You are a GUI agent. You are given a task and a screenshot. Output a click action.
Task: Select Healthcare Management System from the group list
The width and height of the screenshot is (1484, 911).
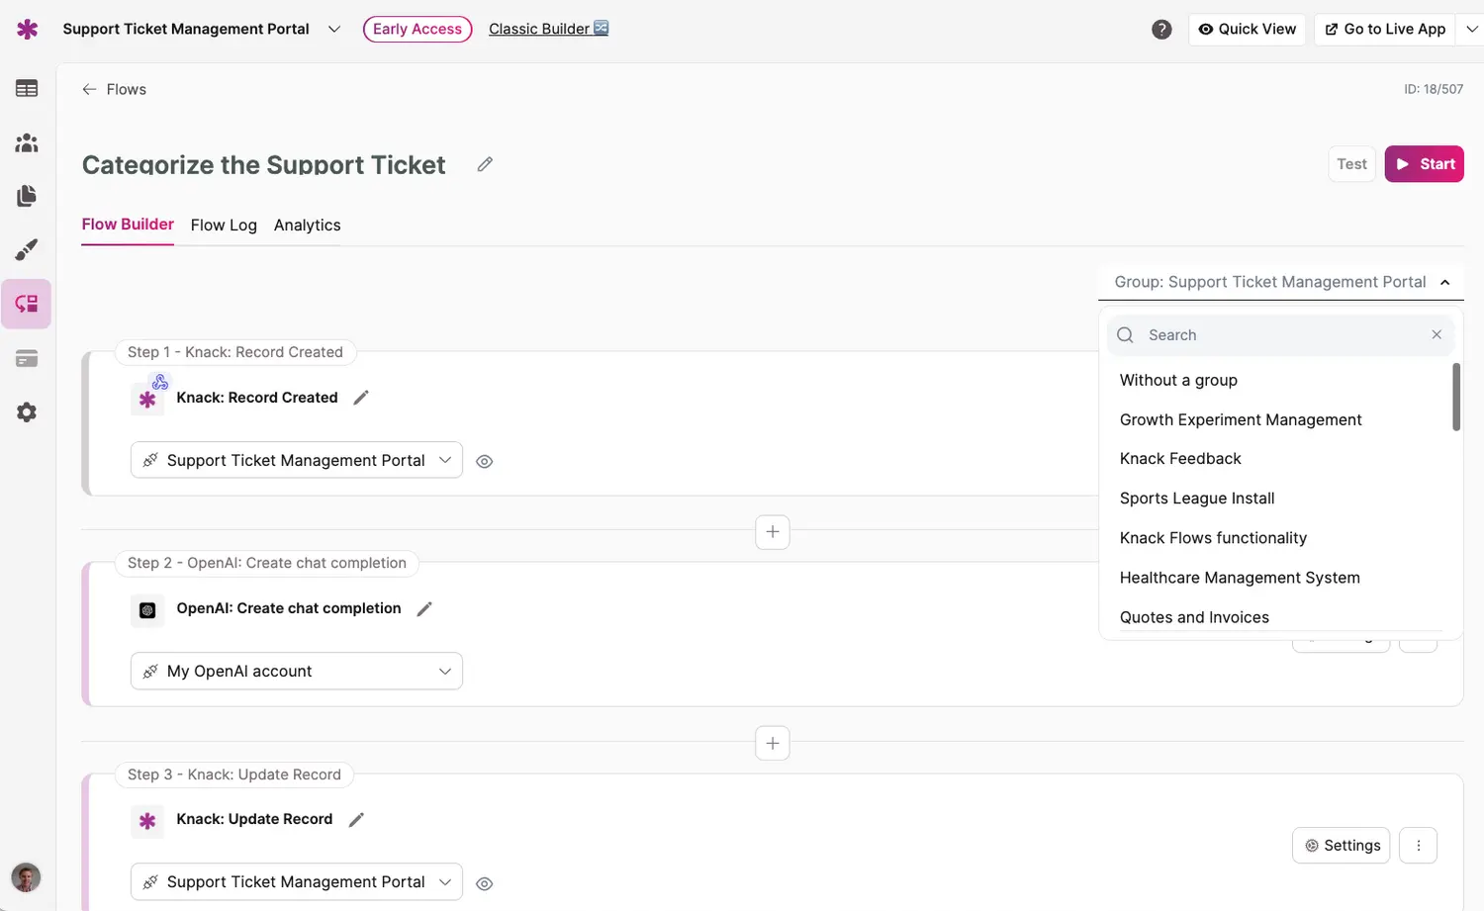coord(1239,578)
